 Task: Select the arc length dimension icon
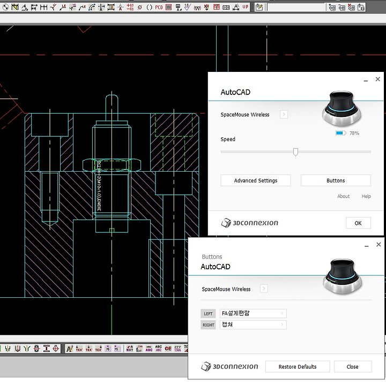(92, 8)
